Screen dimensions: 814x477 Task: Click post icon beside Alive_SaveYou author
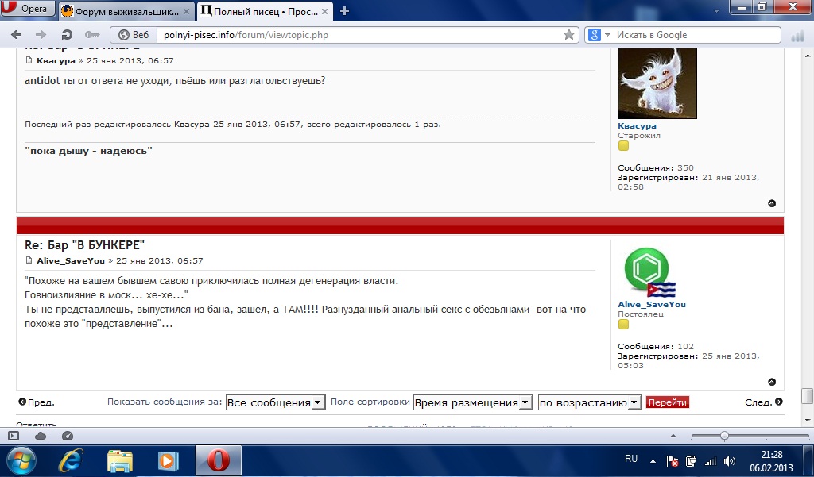pos(29,260)
